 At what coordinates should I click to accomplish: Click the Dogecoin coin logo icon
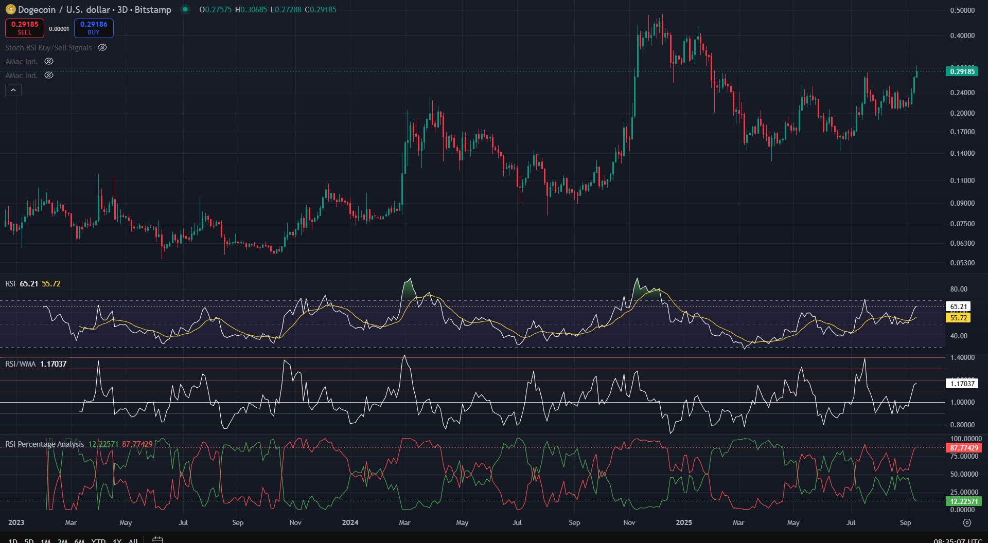[x=10, y=9]
